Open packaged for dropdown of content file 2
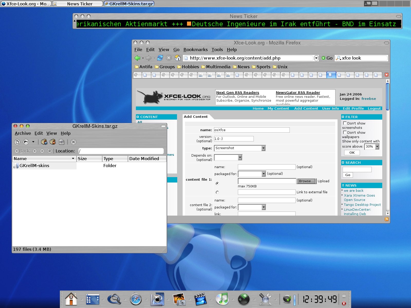 coord(252,207)
